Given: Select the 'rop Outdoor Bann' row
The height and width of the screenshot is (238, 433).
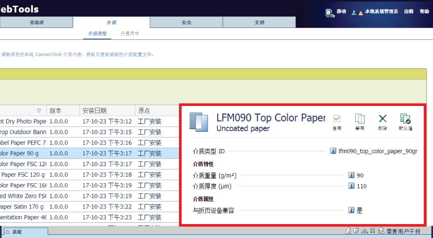Looking at the screenshot, I should [x=89, y=132].
